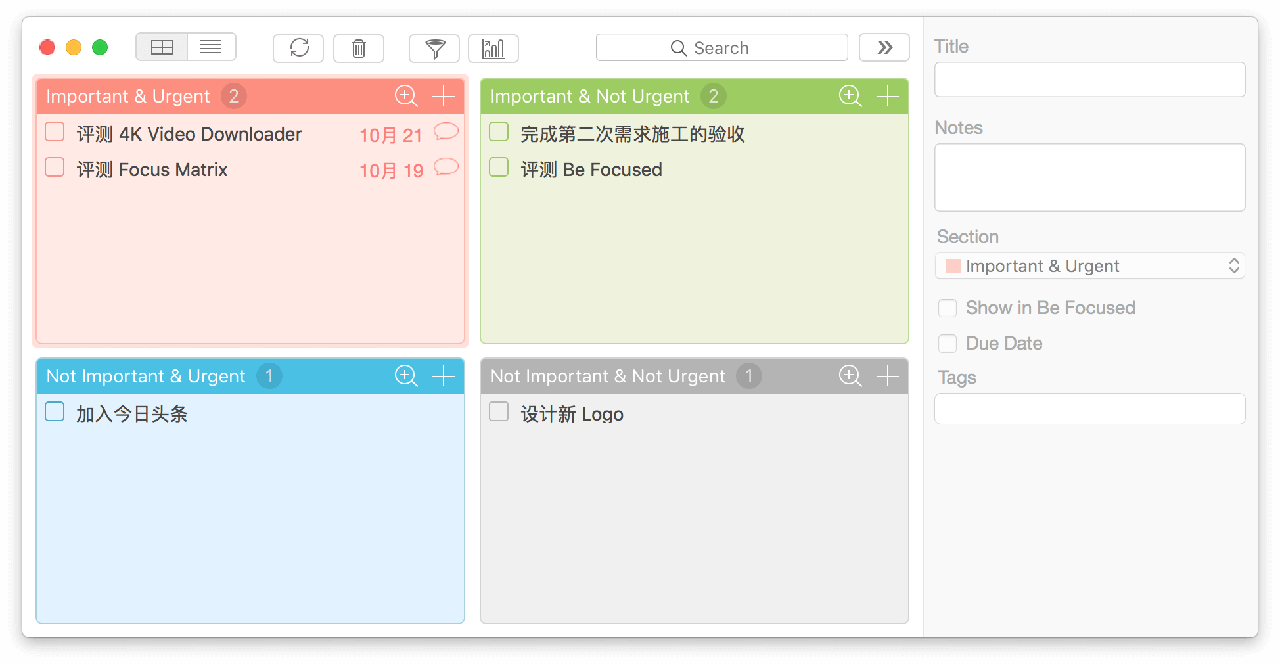Image resolution: width=1280 pixels, height=665 pixels.
Task: Close the window with the red button
Action: [47, 47]
